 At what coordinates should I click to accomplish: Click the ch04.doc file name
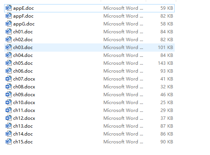click(x=23, y=55)
